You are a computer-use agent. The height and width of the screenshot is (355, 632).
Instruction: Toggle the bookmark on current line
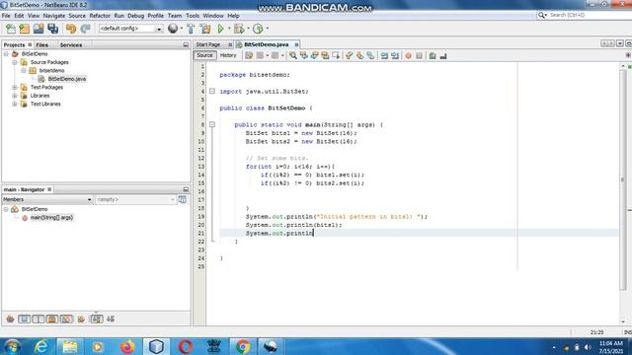coord(370,55)
